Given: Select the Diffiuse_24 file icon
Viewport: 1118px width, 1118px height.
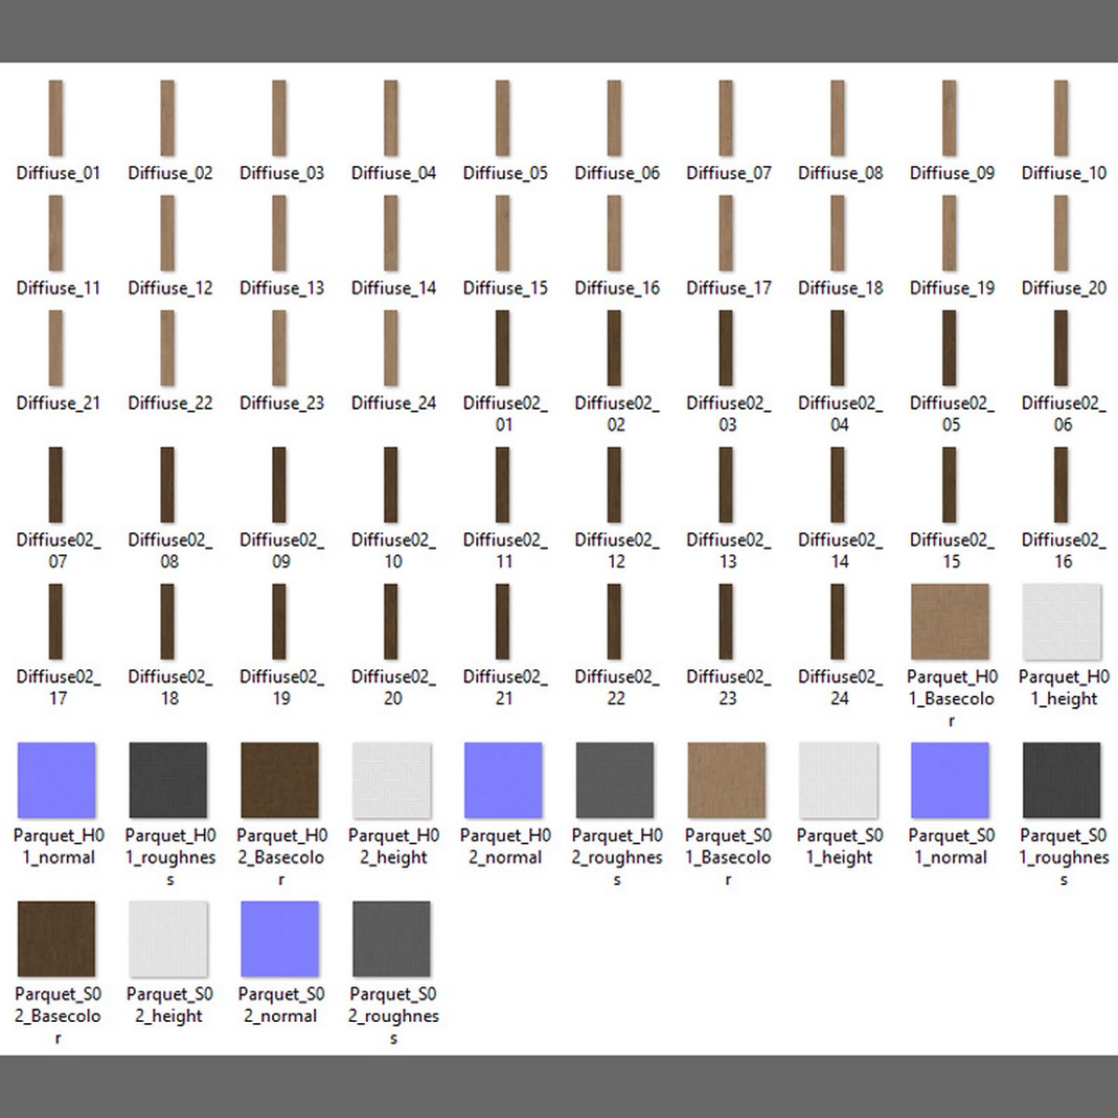Looking at the screenshot, I should 391,348.
